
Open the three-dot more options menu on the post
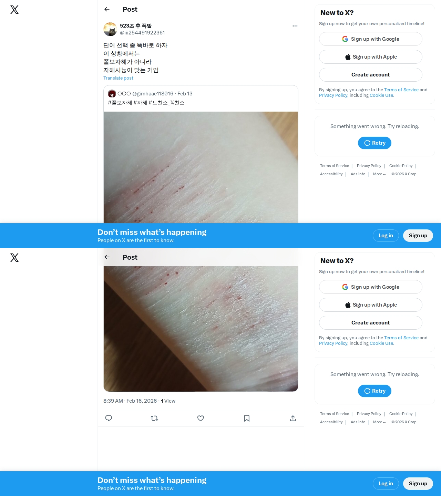[x=295, y=26]
